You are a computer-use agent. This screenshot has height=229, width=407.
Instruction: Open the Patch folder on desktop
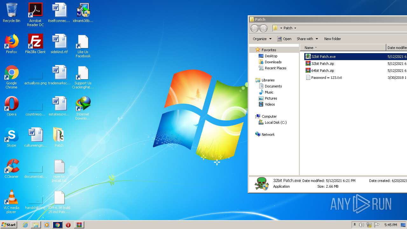click(x=59, y=137)
